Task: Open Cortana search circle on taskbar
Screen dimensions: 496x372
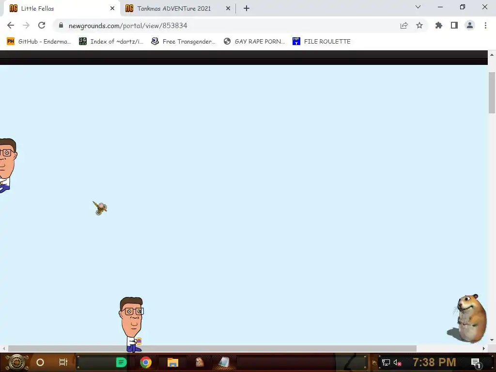Action: pos(40,362)
